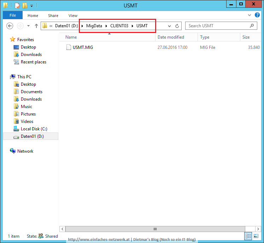Open Recent places in Favorites

34,62
